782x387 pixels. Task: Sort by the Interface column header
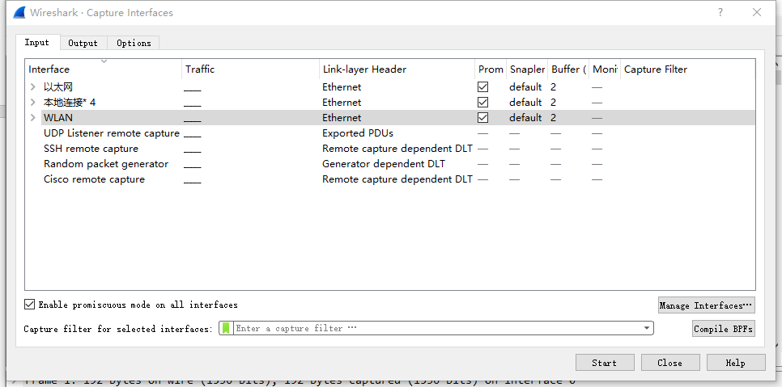[x=104, y=69]
